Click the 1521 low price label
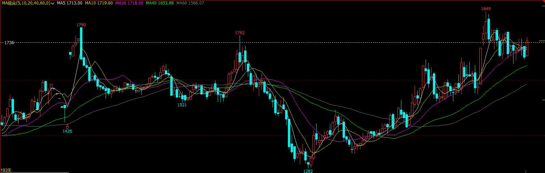545x173 pixels. coord(182,105)
